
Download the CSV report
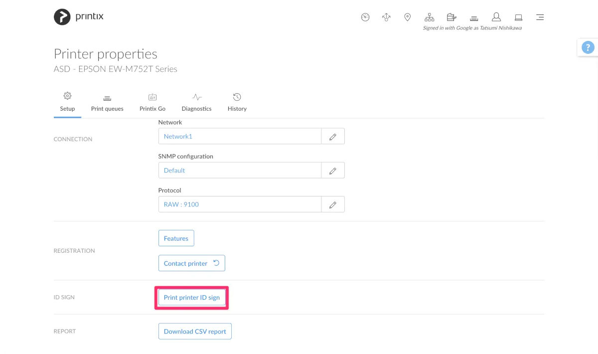pyautogui.click(x=195, y=332)
